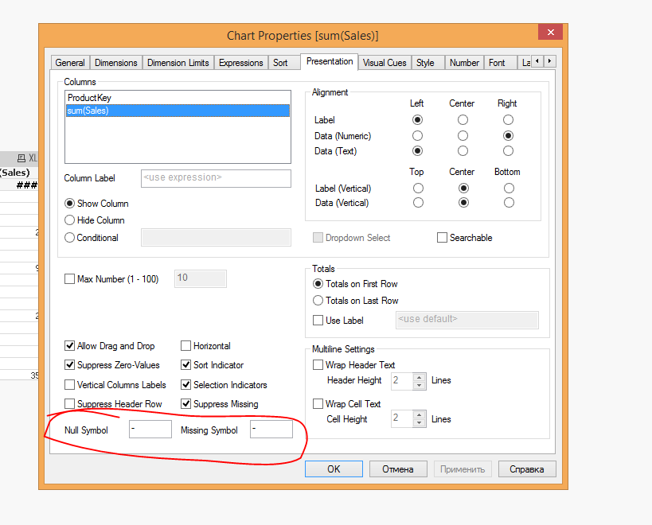This screenshot has height=525, width=652.
Task: Select Totals on Last Row
Action: [x=318, y=301]
